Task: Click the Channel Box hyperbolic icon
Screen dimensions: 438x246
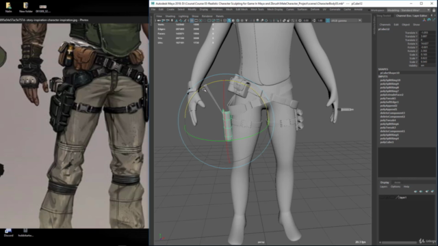Action: pos(434,20)
